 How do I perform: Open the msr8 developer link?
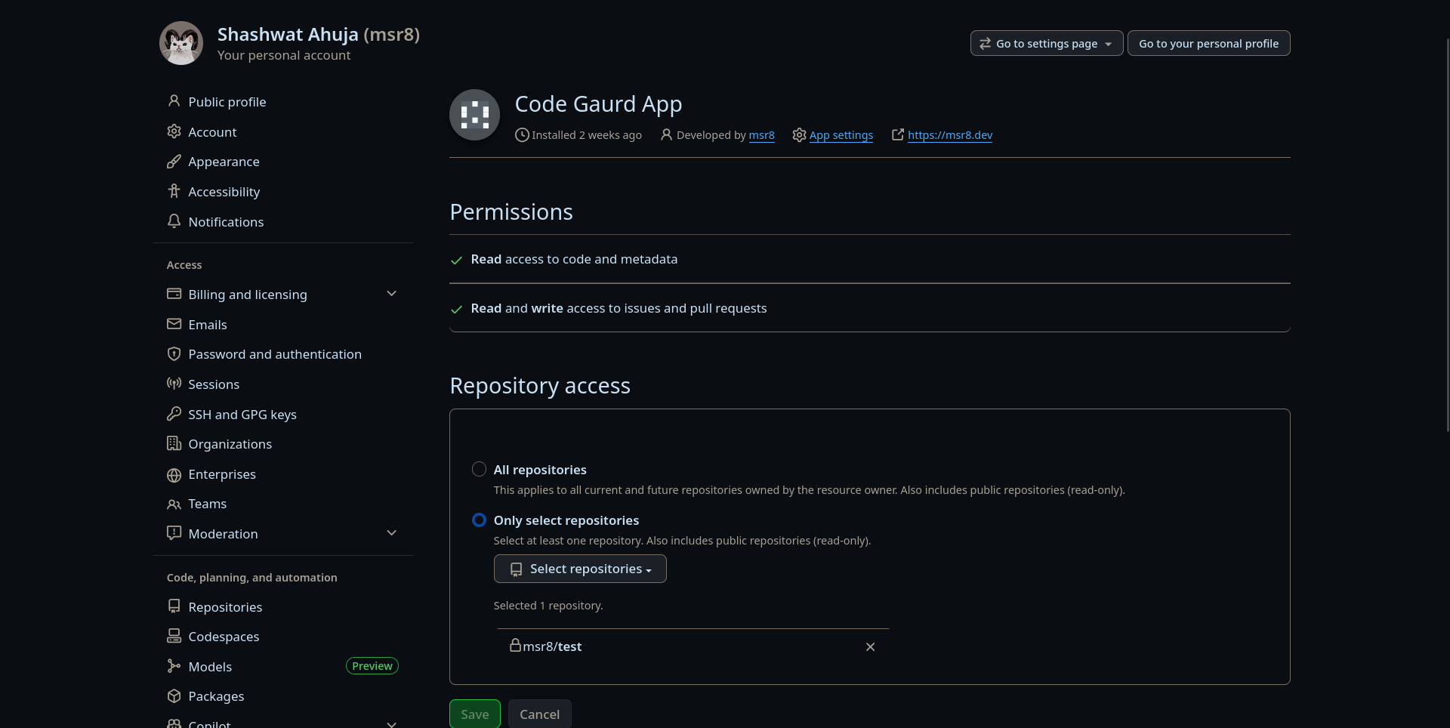tap(761, 135)
